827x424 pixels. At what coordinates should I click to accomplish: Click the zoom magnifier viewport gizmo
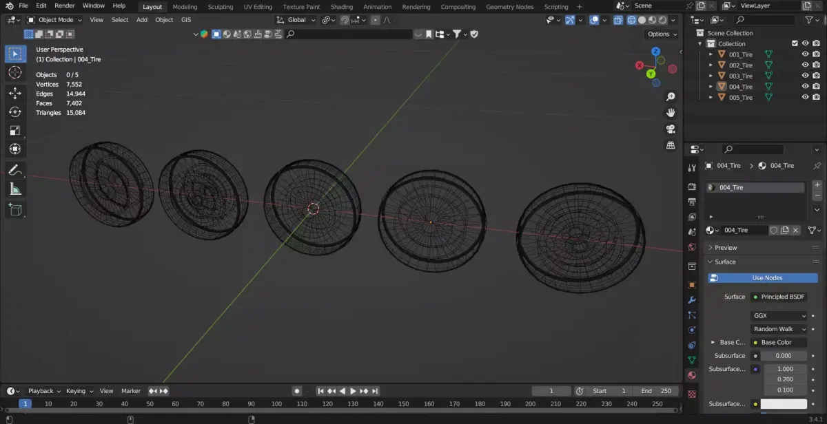point(671,97)
